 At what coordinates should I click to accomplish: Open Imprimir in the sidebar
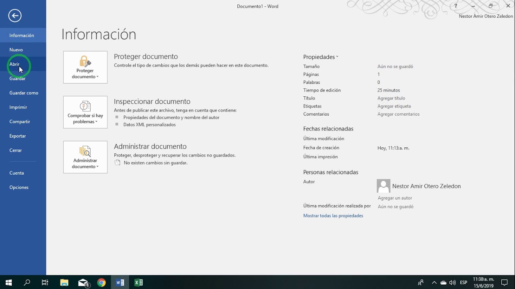point(23,107)
